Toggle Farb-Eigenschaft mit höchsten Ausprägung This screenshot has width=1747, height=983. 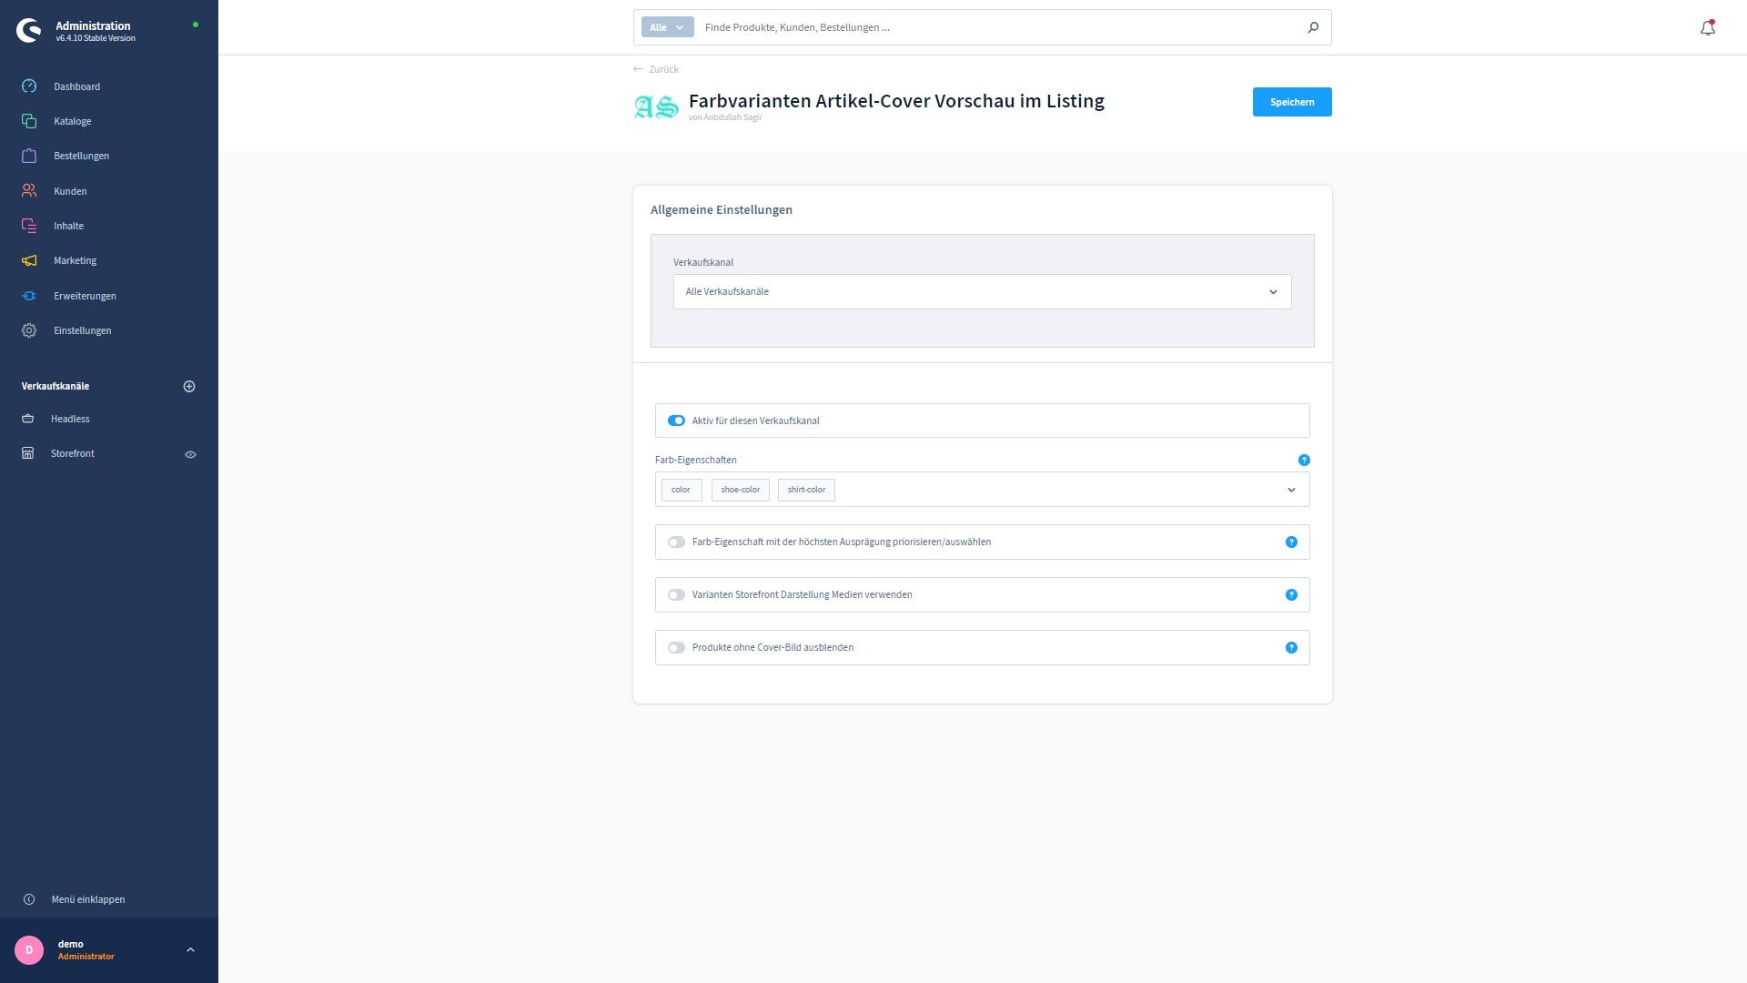click(x=675, y=542)
